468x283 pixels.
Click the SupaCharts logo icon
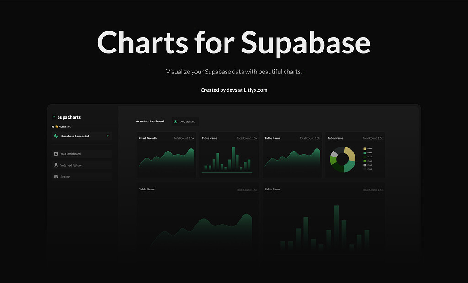click(54, 117)
